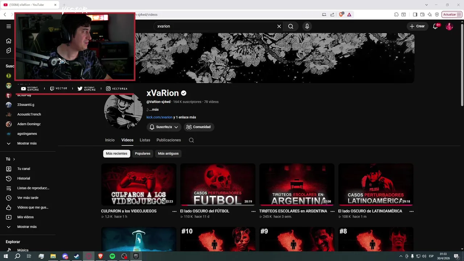464x261 pixels.
Task: Open options for El lado OSCURO del FÚTBOL
Action: pos(253,211)
